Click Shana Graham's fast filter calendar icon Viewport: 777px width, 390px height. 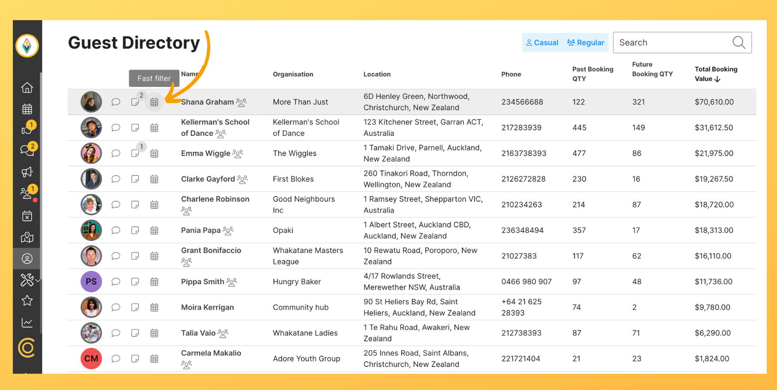point(154,102)
